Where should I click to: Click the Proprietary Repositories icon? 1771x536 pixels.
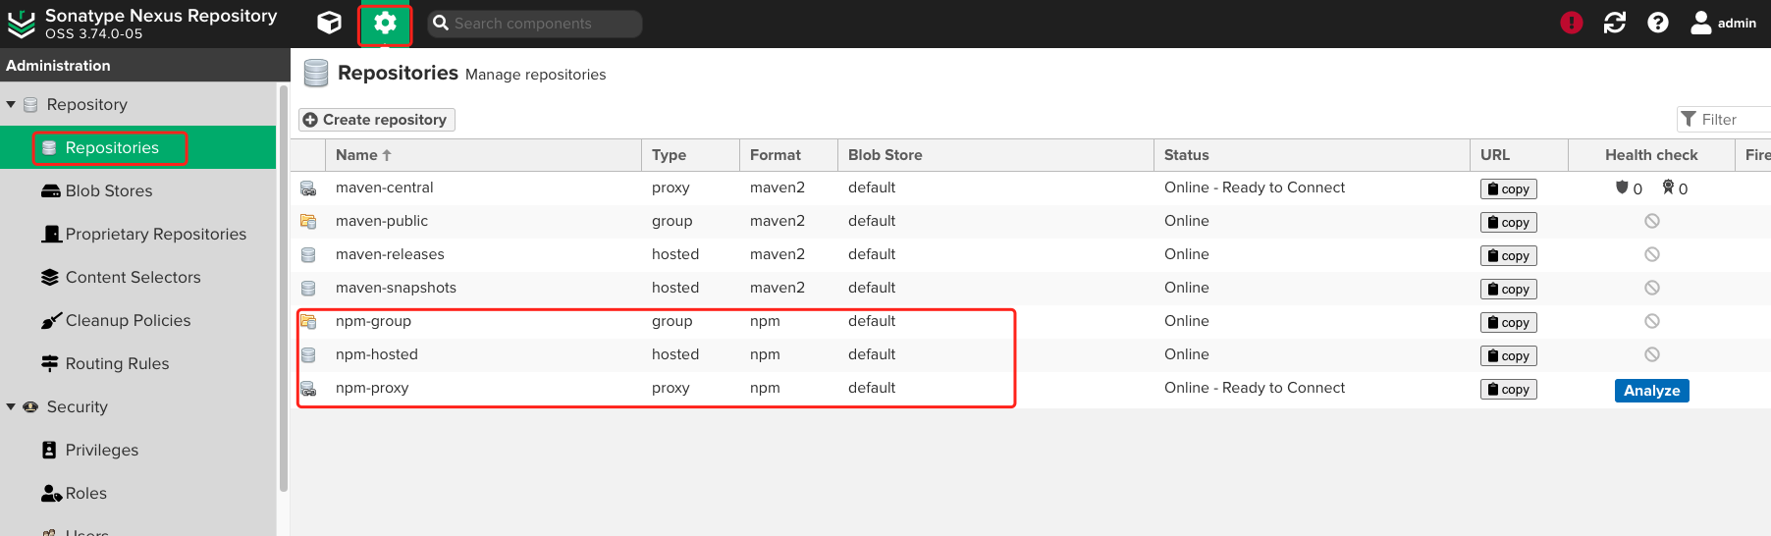[x=51, y=234]
